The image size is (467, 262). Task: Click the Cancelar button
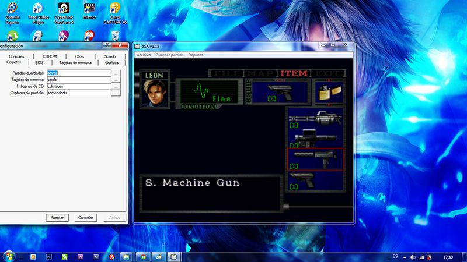point(85,218)
